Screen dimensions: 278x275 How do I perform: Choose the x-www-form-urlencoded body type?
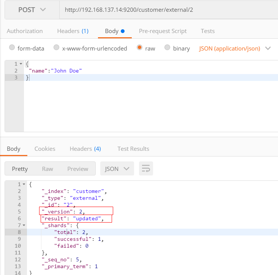[x=57, y=48]
